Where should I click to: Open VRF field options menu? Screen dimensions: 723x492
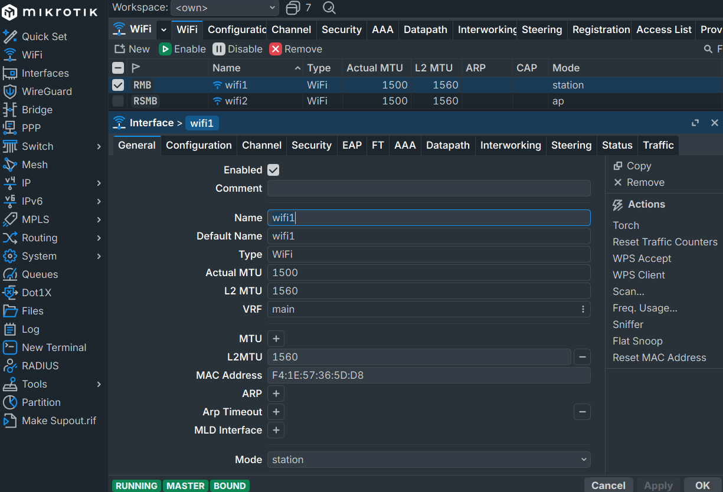pyautogui.click(x=583, y=309)
